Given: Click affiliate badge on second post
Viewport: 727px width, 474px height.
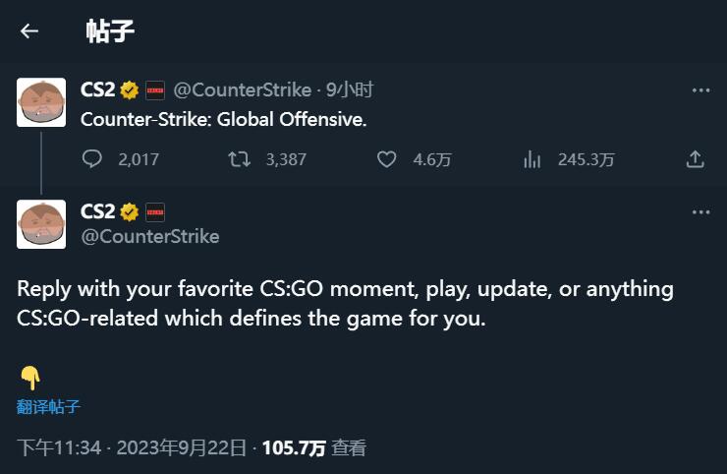Looking at the screenshot, I should pyautogui.click(x=155, y=212).
